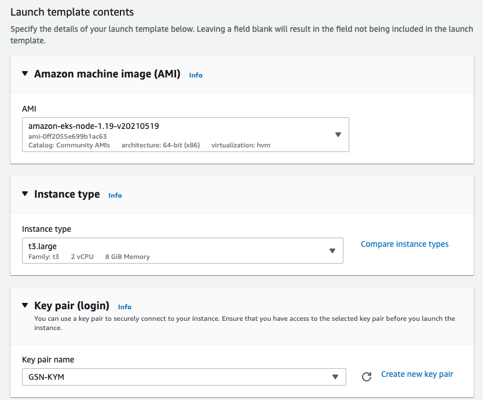
Task: Click the GSN-KYM dropdown arrow icon
Action: pos(335,377)
